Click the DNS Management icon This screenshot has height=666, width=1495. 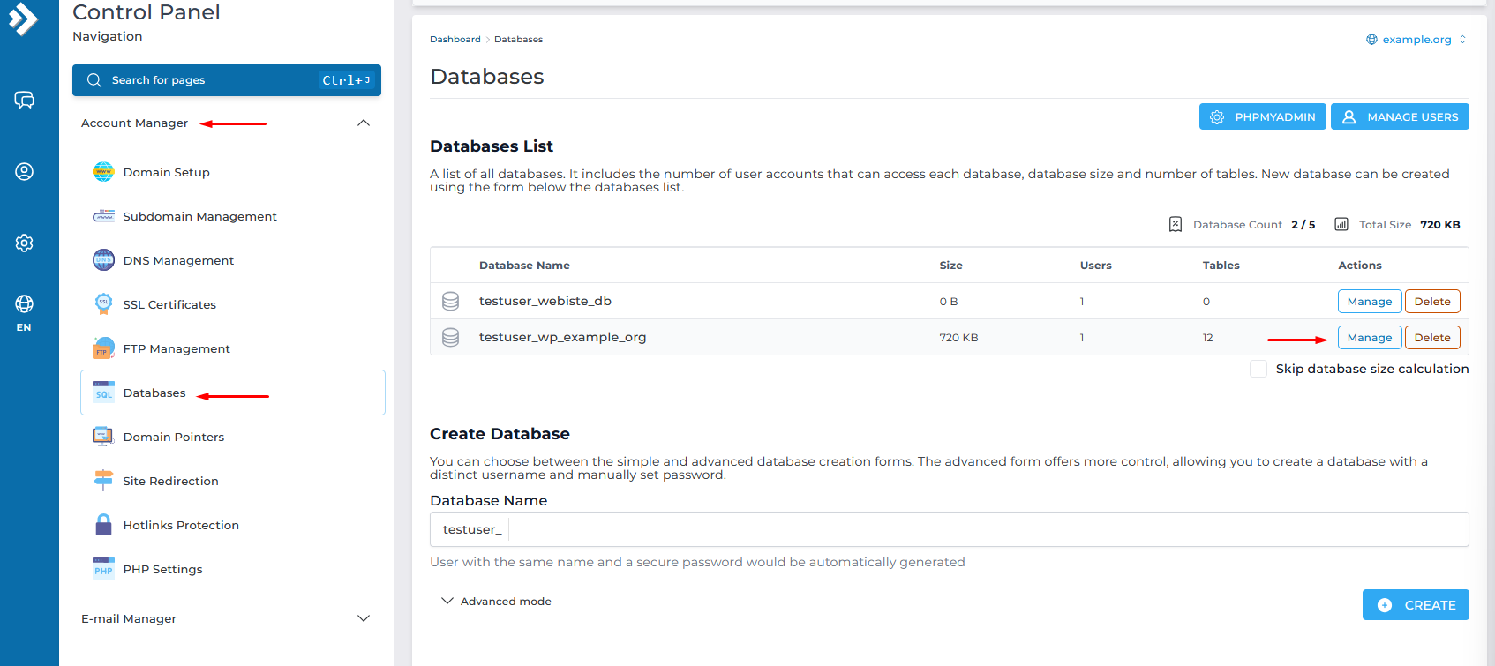(103, 260)
